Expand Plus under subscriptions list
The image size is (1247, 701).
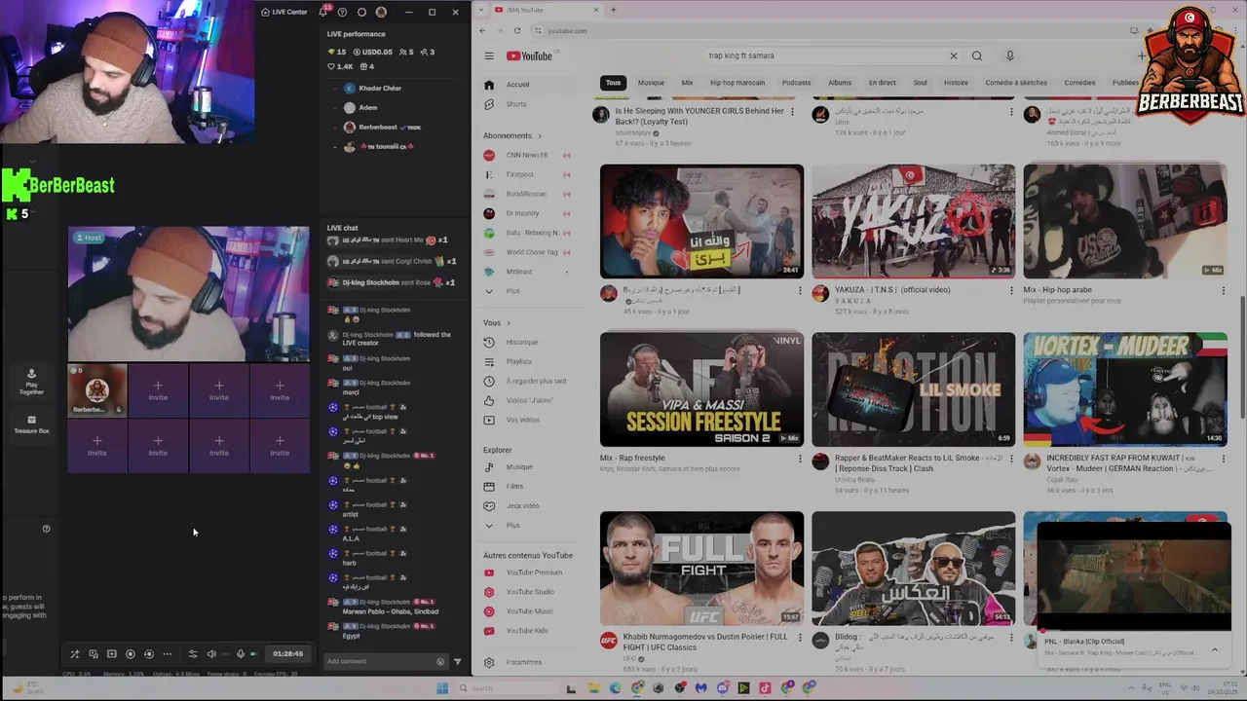527,291
